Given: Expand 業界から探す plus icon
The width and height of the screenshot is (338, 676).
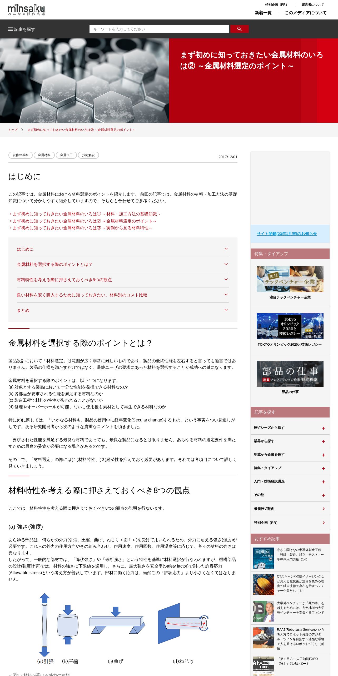Looking at the screenshot, I should click(x=324, y=442).
